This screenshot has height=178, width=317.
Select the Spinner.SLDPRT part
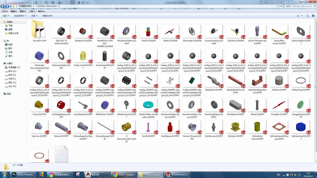39,129
